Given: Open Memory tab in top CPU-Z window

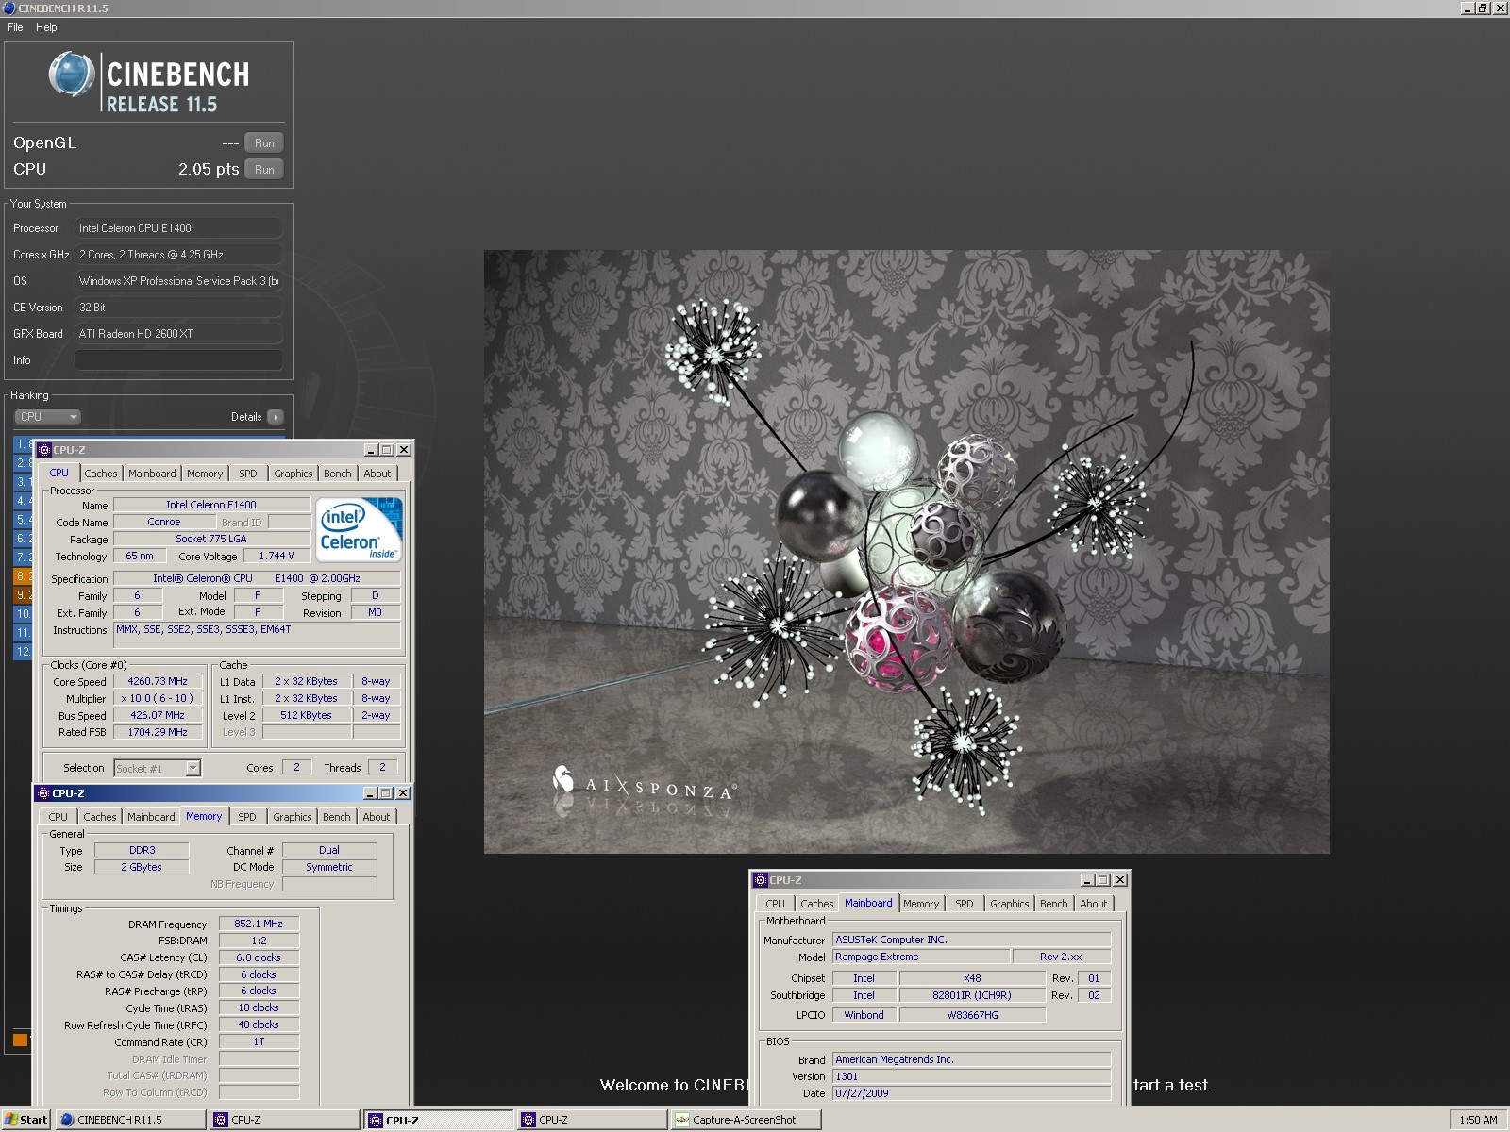Looking at the screenshot, I should (205, 474).
